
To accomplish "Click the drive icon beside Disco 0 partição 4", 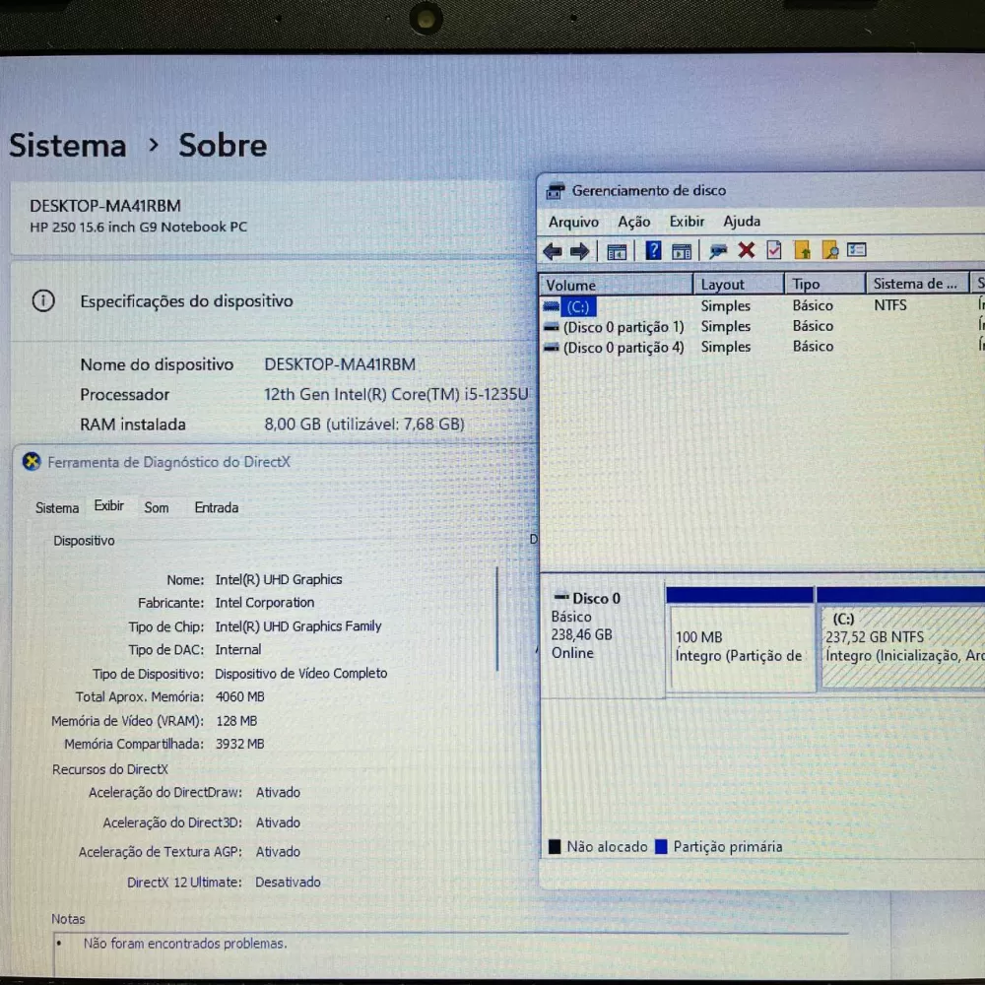I will (x=551, y=348).
